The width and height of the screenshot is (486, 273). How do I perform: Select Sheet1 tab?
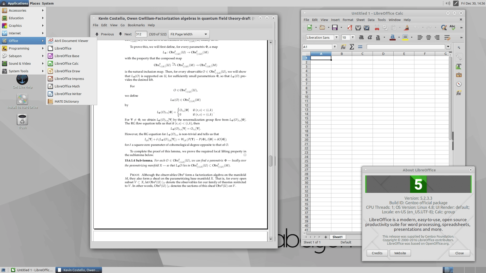[x=337, y=237]
